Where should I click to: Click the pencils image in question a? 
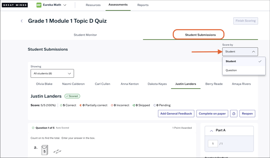57,151
